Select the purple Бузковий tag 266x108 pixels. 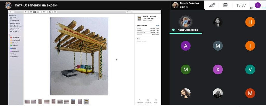coord(15,51)
